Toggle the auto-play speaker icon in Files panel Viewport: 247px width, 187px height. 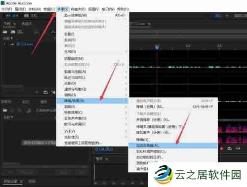click(53, 93)
